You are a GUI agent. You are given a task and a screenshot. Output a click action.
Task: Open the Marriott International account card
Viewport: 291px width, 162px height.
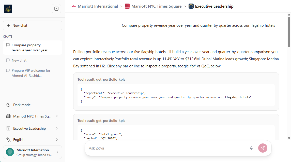[33, 152]
